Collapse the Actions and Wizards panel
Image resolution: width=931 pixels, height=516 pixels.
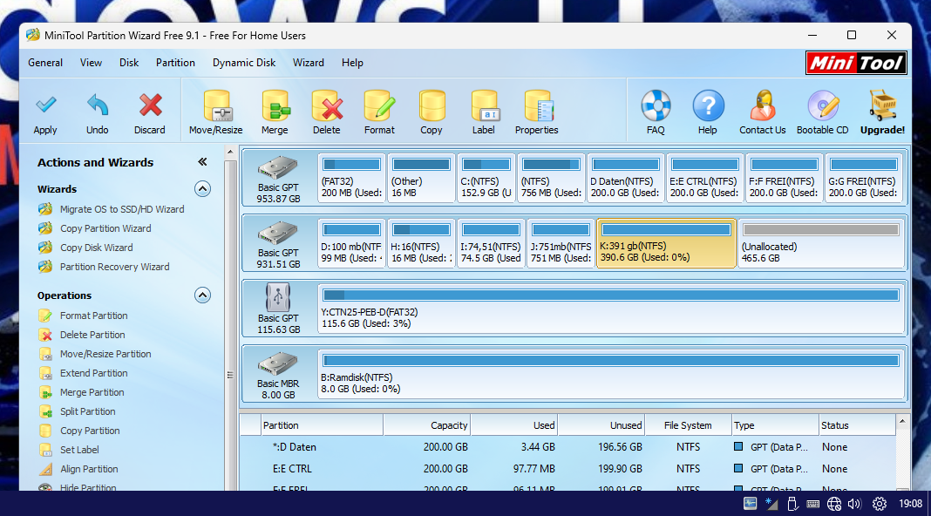coord(202,162)
